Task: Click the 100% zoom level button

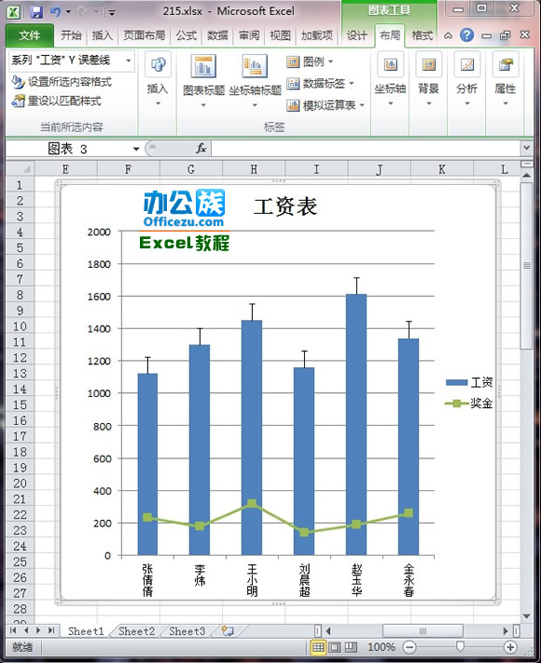Action: coord(381,647)
